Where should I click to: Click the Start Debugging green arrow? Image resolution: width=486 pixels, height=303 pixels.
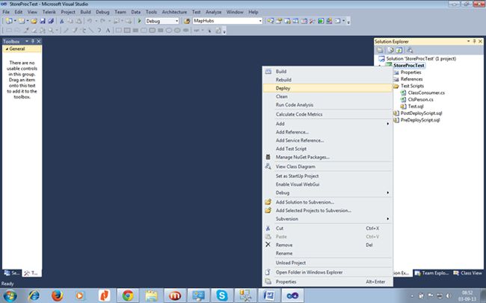139,21
